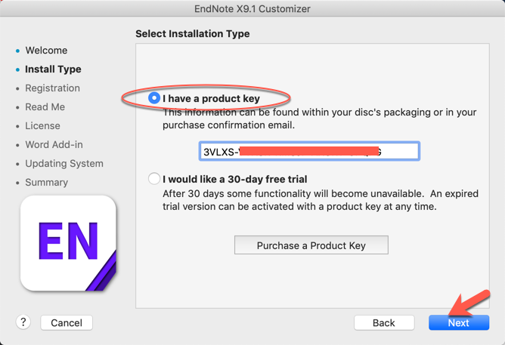Open the Read Me step in sidebar
This screenshot has width=505, height=345.
[45, 107]
